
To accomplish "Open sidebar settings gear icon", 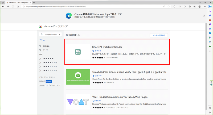I will [x=210, y=112].
